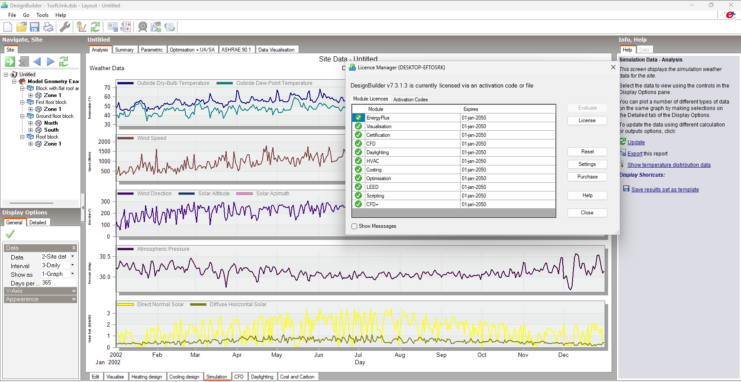The width and height of the screenshot is (741, 382).
Task: Collapse the Roof block tree node
Action: (x=23, y=137)
